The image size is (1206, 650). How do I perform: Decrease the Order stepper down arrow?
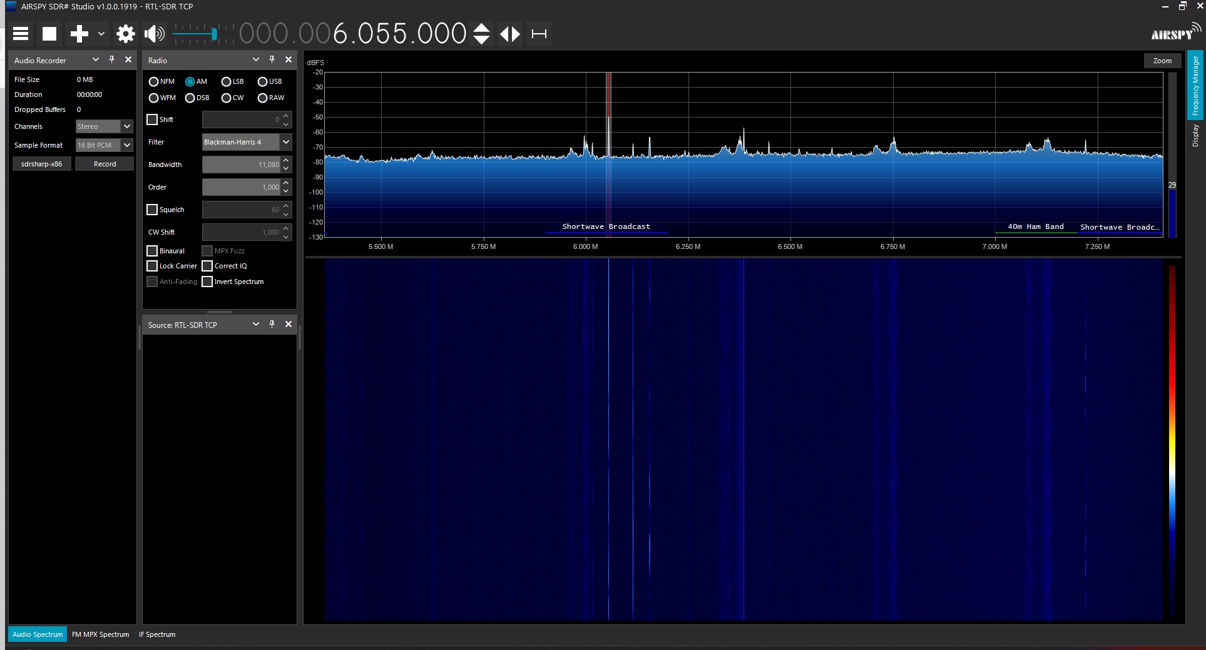(x=286, y=191)
